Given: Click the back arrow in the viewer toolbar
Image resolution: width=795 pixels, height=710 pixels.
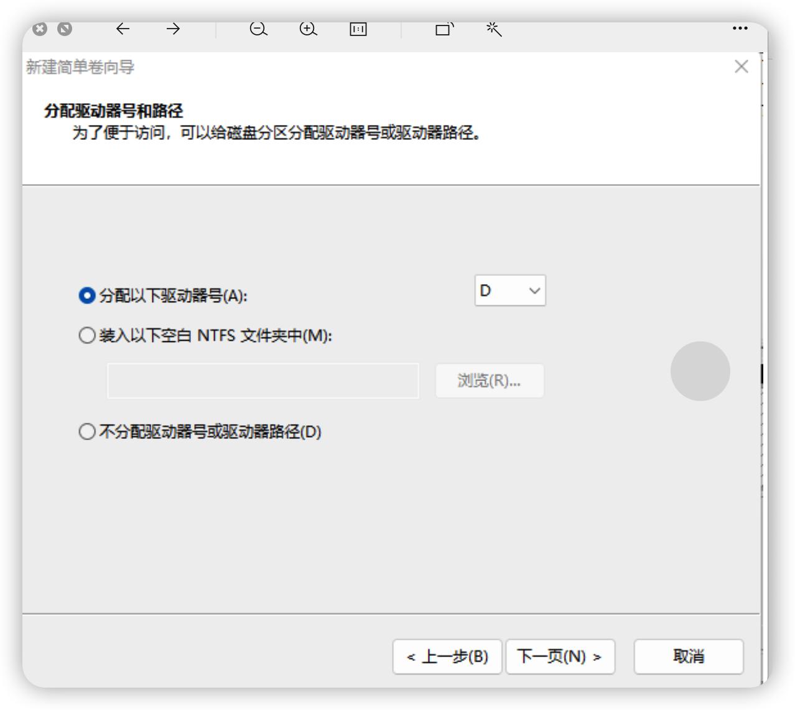Looking at the screenshot, I should 123,29.
